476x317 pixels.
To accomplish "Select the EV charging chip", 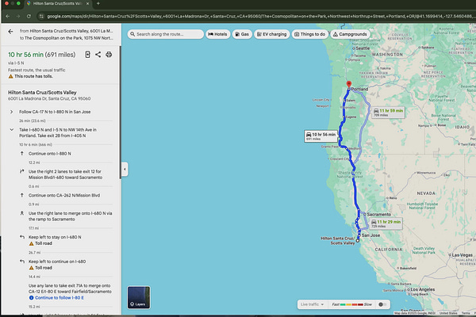I will [272, 34].
